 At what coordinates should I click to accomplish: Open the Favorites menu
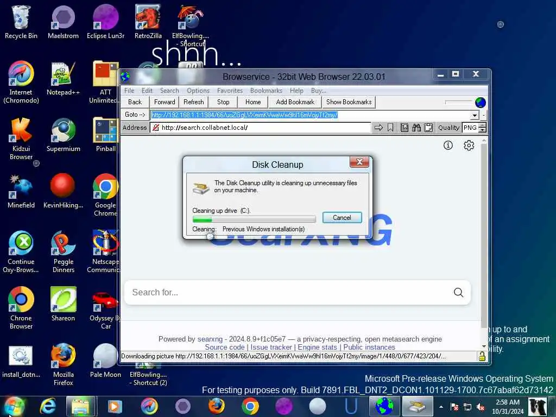tap(230, 91)
